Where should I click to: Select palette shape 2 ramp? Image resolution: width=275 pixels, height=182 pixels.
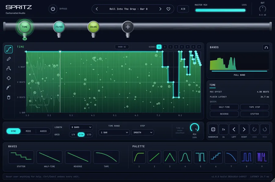(154, 157)
